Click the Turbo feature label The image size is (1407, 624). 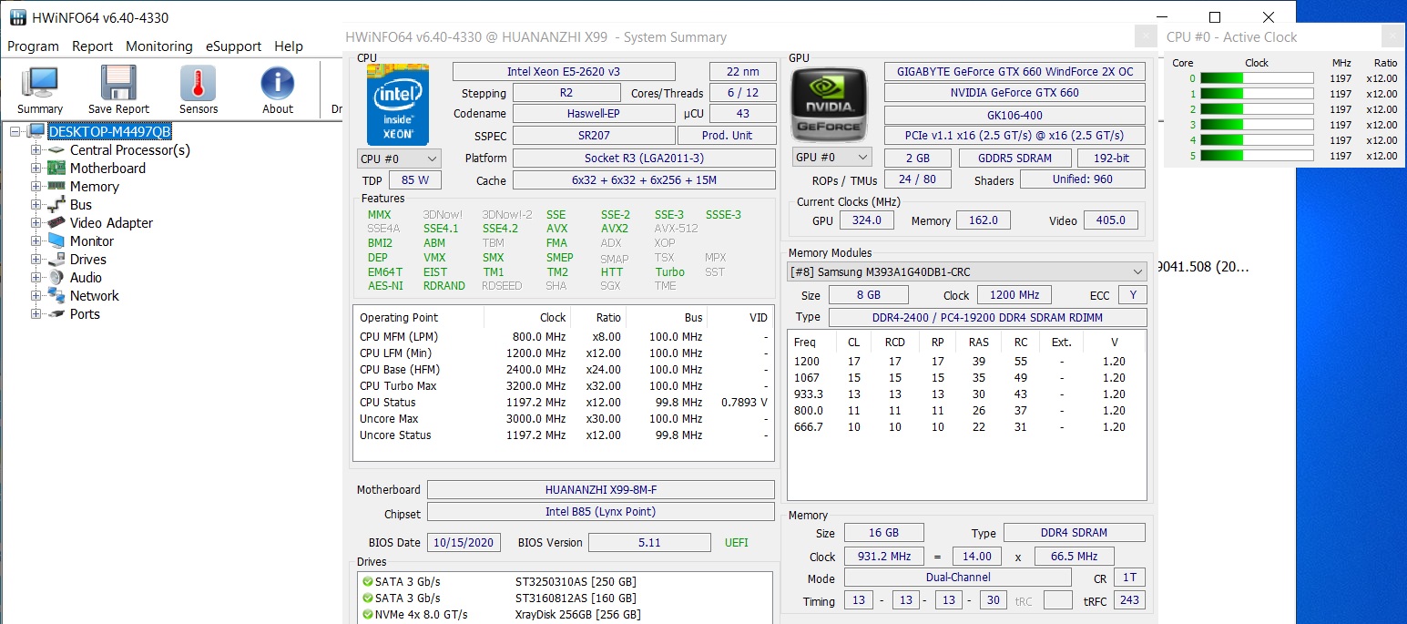click(x=669, y=272)
